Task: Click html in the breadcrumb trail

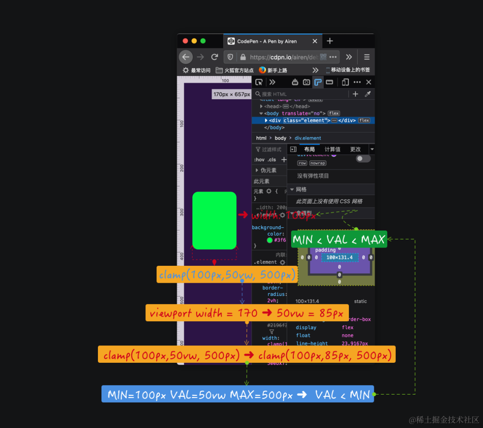Action: pyautogui.click(x=261, y=138)
